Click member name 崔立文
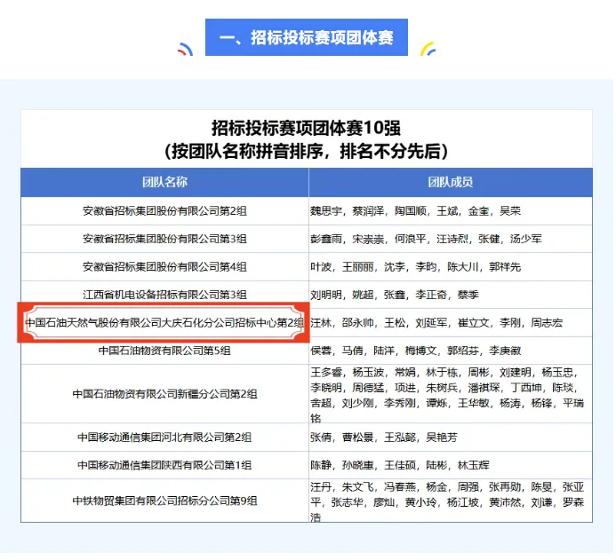Screen dimensions: 616x560 pyautogui.click(x=474, y=323)
